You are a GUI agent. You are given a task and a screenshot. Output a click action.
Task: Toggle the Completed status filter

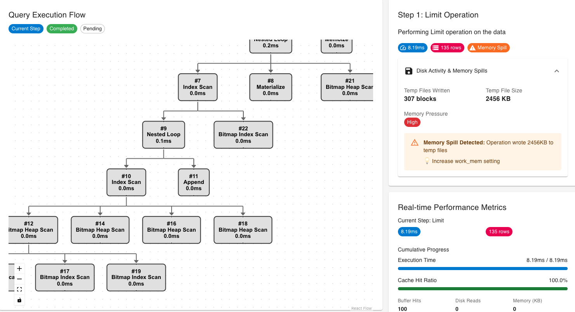(x=62, y=28)
